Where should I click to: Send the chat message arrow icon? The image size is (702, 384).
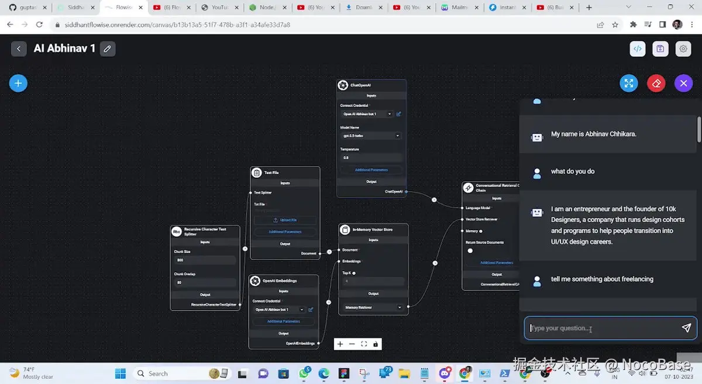click(x=686, y=328)
